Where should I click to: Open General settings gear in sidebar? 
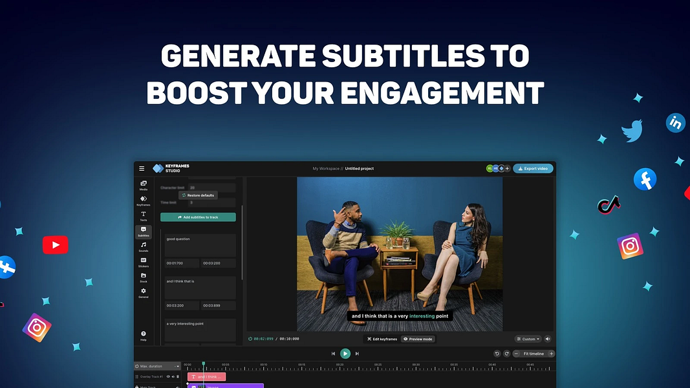point(144,293)
